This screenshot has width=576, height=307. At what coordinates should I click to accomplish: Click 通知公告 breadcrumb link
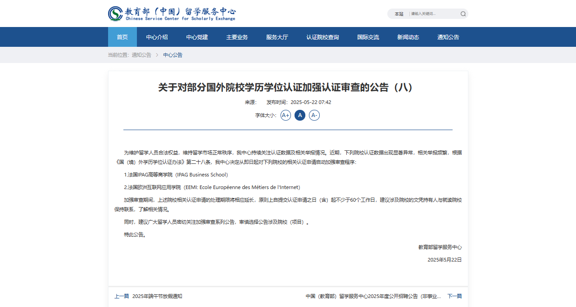pyautogui.click(x=141, y=55)
